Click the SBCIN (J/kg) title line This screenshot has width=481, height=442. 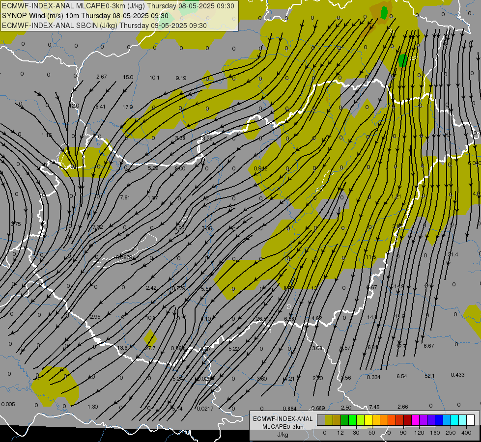[x=104, y=26]
